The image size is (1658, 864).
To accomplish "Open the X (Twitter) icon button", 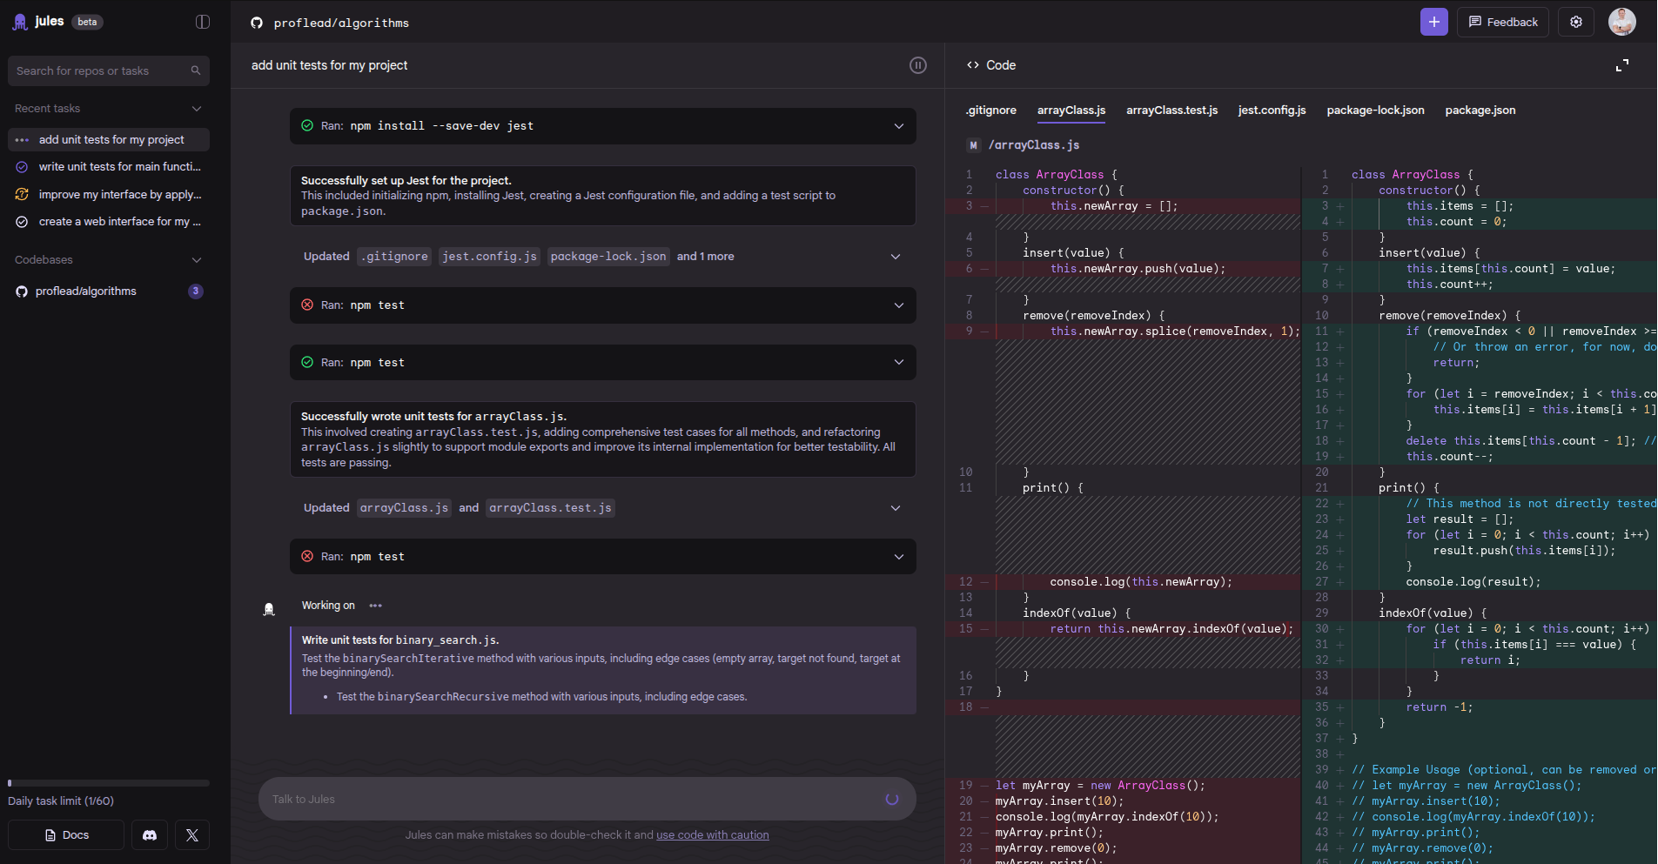I will pos(192,835).
